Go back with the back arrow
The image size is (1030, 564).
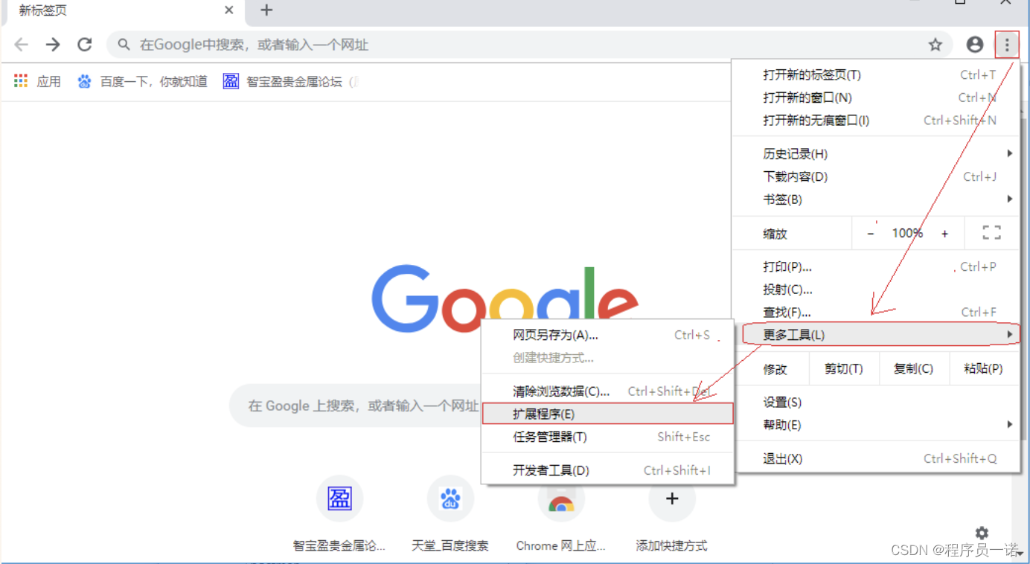(21, 45)
